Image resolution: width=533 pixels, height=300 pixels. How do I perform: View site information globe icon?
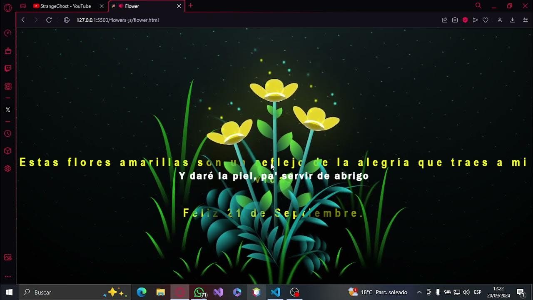[67, 20]
